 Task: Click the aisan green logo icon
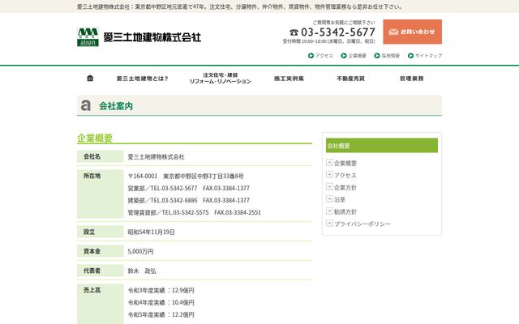point(88,36)
